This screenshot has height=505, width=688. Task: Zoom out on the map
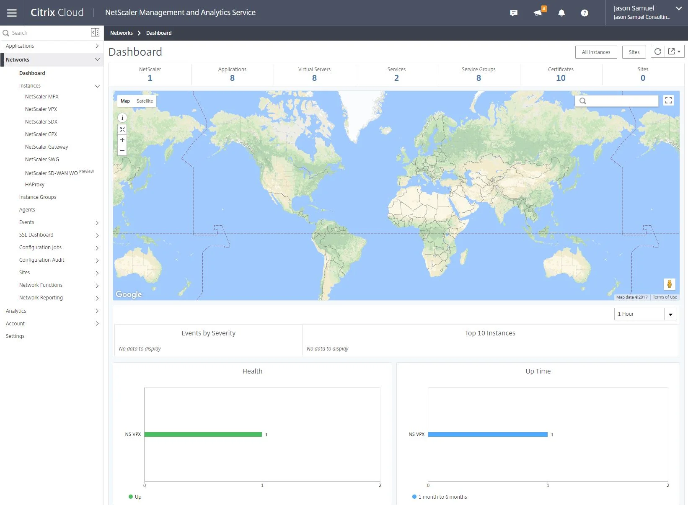(x=122, y=150)
